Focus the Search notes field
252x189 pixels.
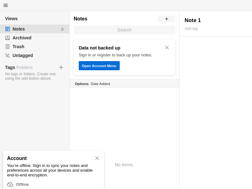point(124,30)
